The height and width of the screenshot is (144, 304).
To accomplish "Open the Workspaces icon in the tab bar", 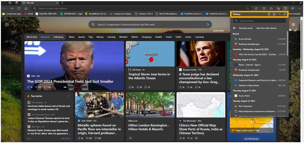I will (x=10, y=3).
